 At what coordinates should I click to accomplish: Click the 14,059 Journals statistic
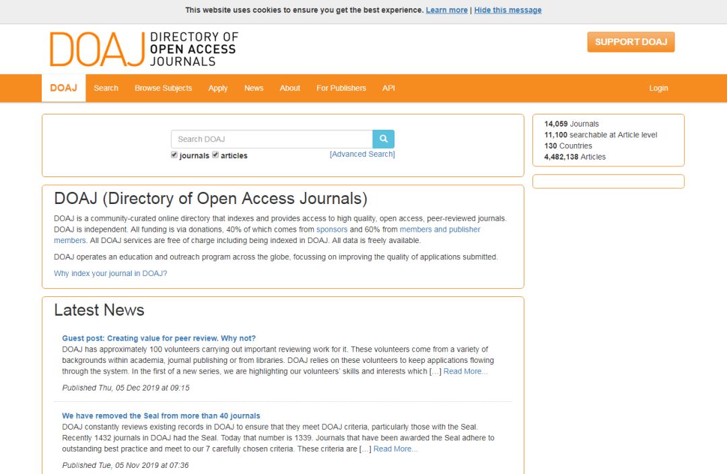pyautogui.click(x=572, y=124)
